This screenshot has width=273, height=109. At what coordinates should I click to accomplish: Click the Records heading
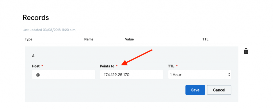[36, 18]
